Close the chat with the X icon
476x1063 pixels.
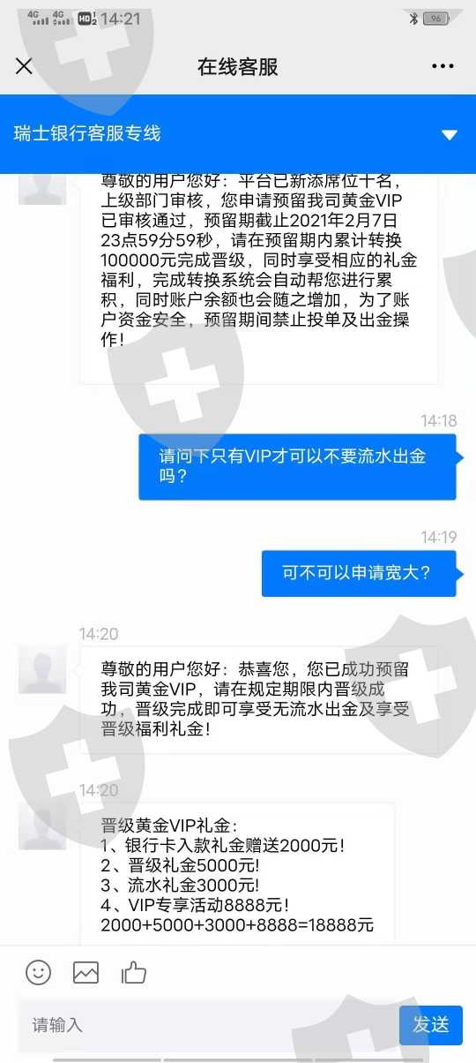24,66
